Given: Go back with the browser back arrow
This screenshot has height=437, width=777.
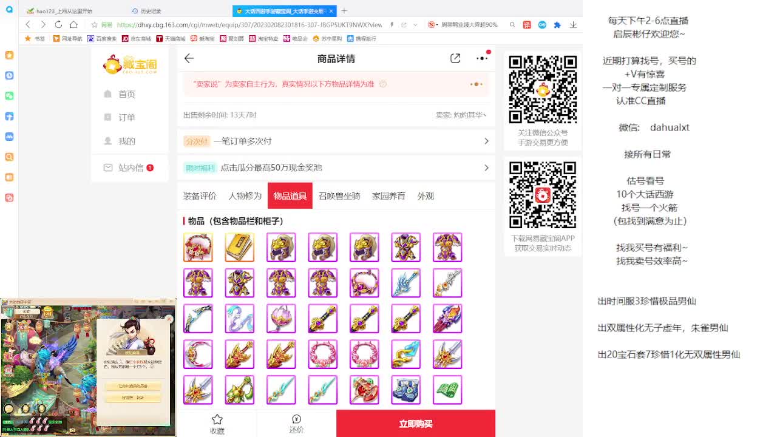Looking at the screenshot, I should tap(28, 25).
